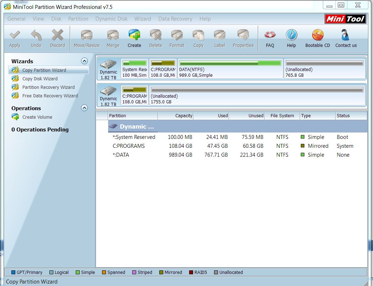The height and width of the screenshot is (286, 373).
Task: Click Mirrored legend color swatch
Action: (161, 272)
